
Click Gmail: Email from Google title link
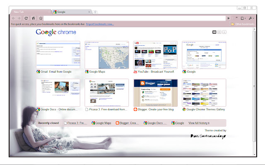56,71
